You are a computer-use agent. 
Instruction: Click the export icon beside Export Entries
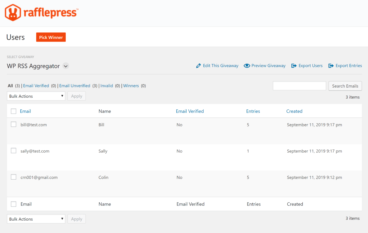[x=331, y=66]
